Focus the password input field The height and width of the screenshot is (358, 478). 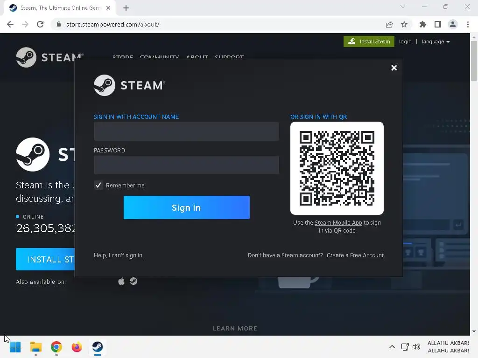[x=186, y=165]
